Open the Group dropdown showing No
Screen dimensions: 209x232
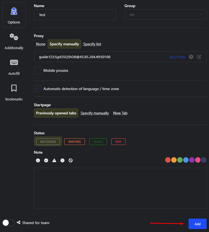coord(165,14)
